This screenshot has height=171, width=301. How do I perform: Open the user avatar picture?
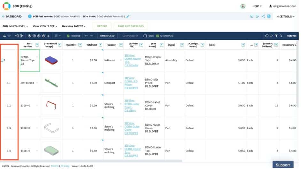[x=243, y=6]
